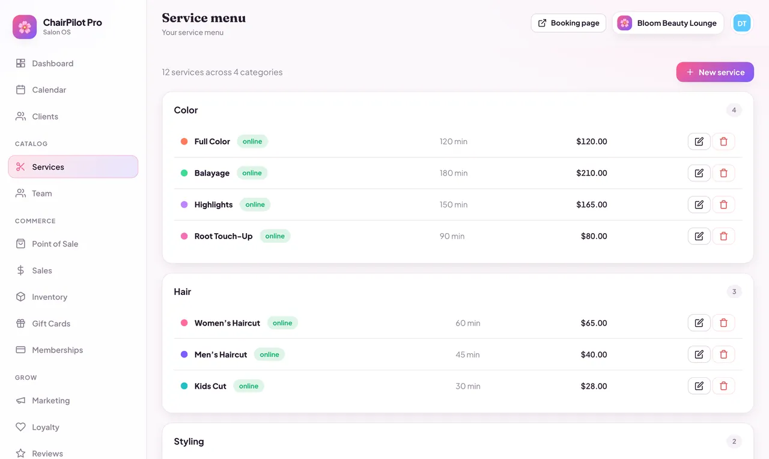Delete the Highlights service
Screen dimensions: 769x459
723,205
